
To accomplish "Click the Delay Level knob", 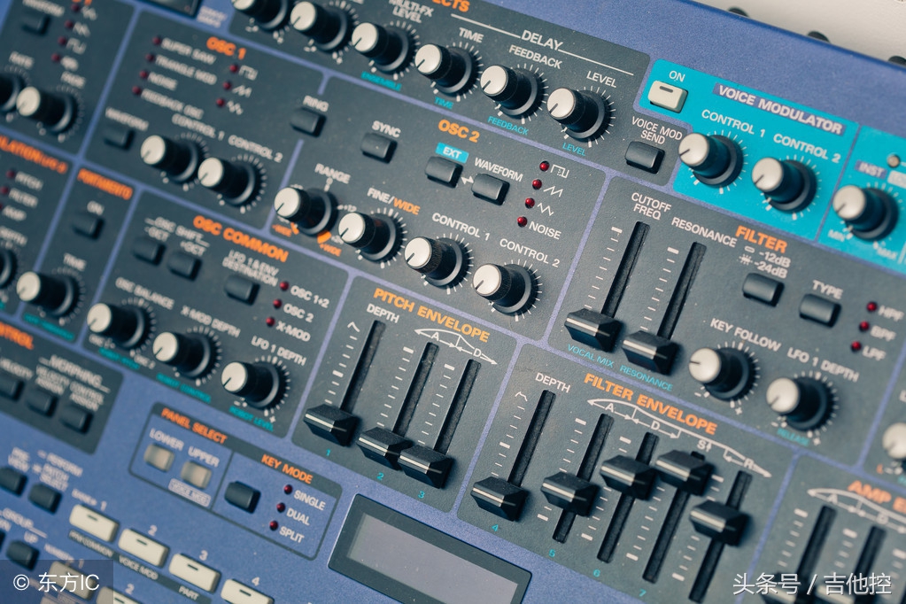I will pos(574,112).
